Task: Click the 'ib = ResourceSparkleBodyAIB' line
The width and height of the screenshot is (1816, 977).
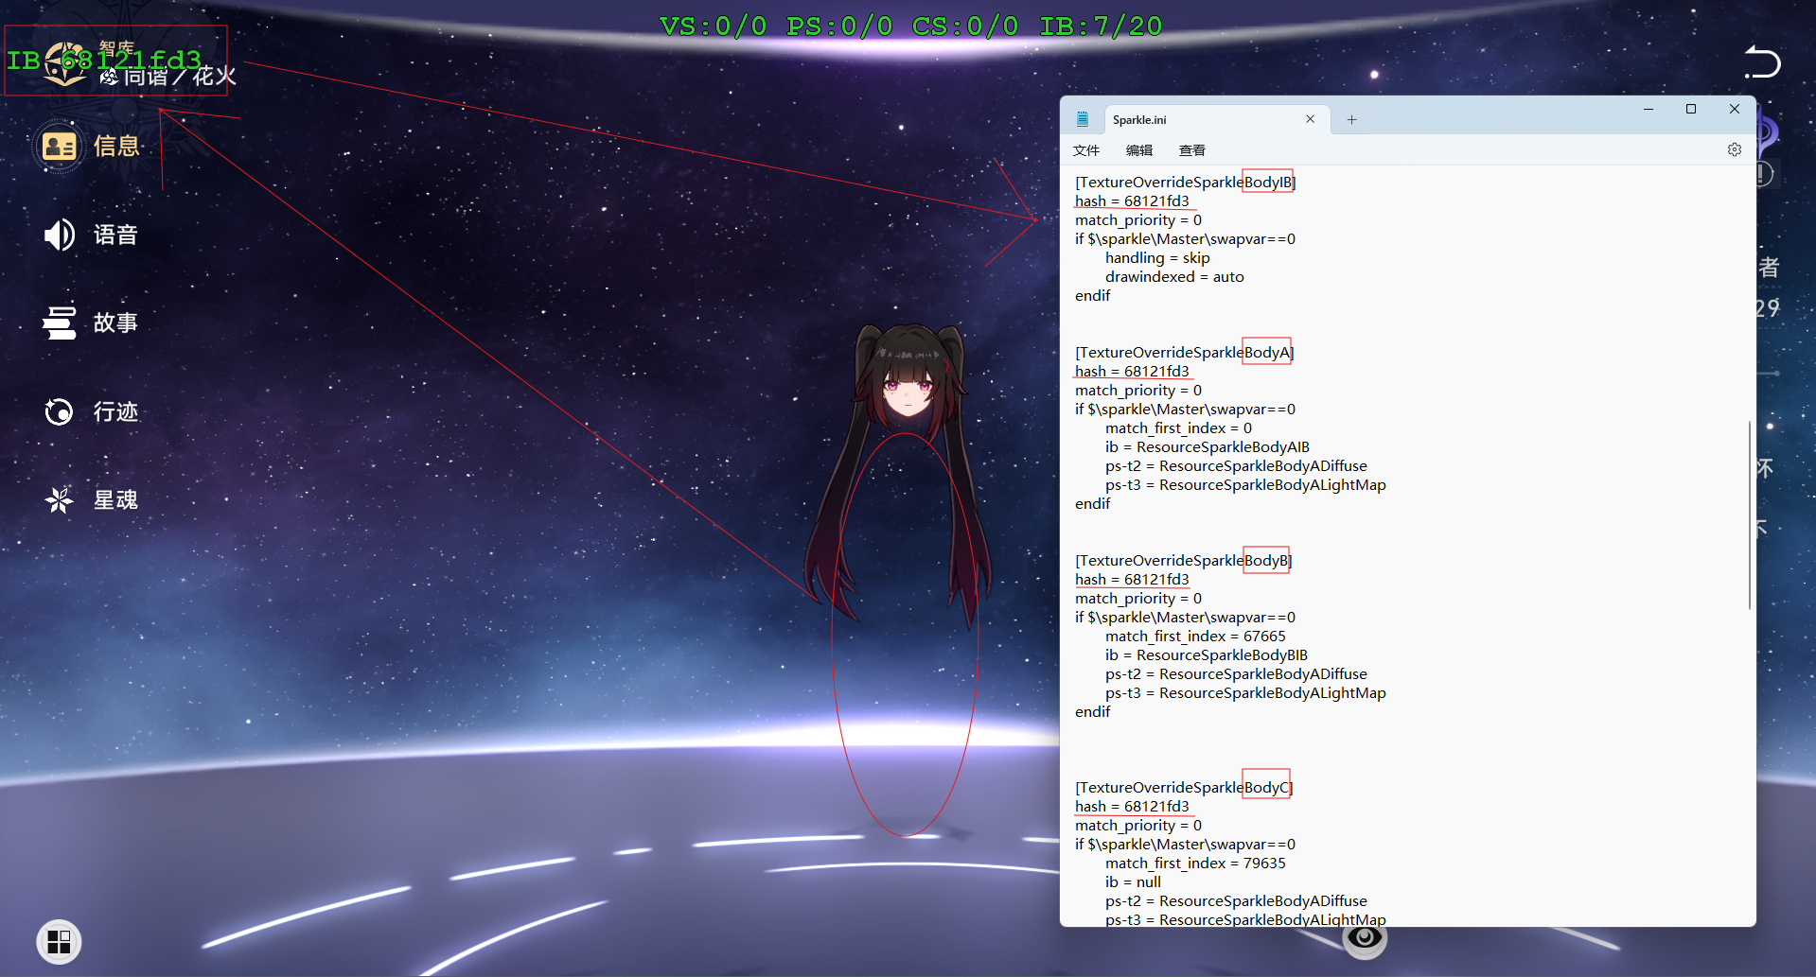Action: [x=1207, y=447]
